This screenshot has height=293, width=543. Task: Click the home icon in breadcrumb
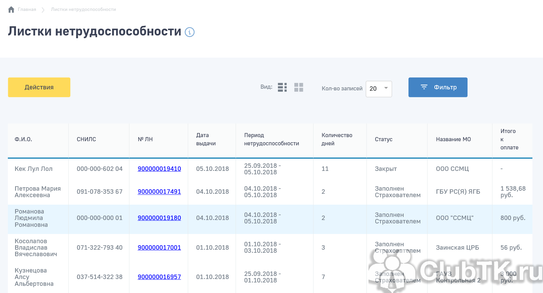[x=11, y=10]
